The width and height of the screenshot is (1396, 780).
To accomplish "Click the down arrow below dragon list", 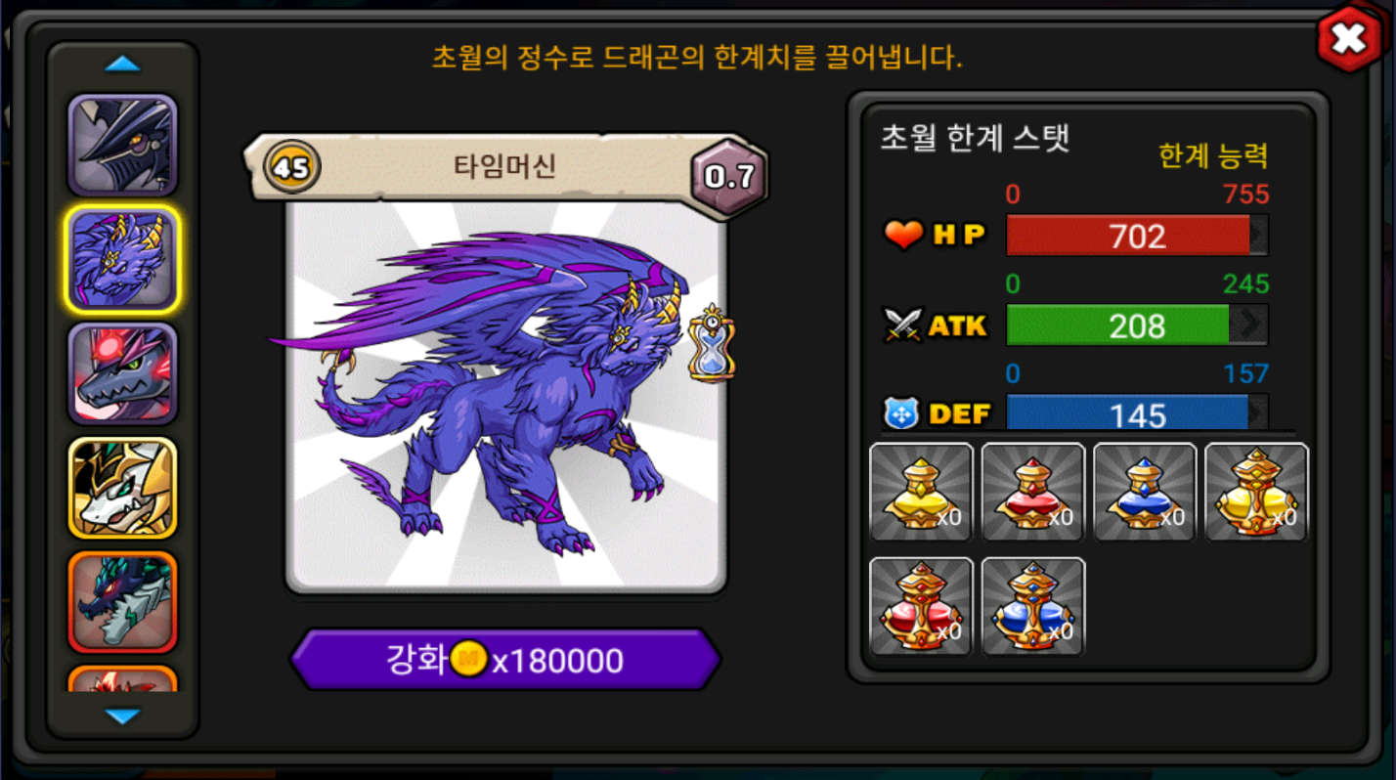I will point(122,716).
